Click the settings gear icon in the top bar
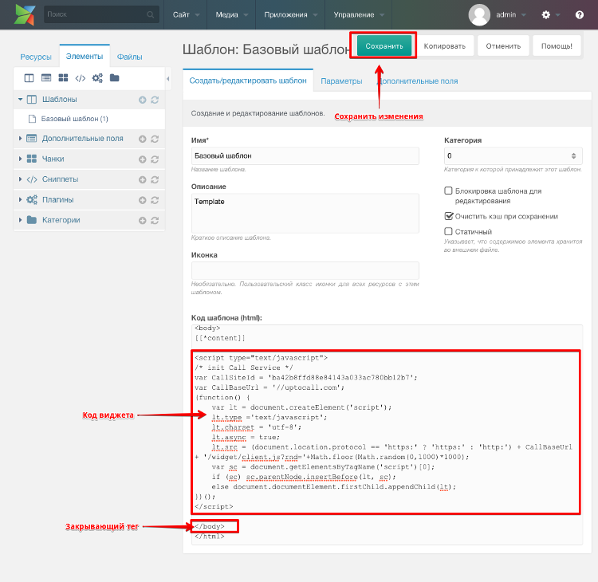598x582 pixels. point(546,15)
